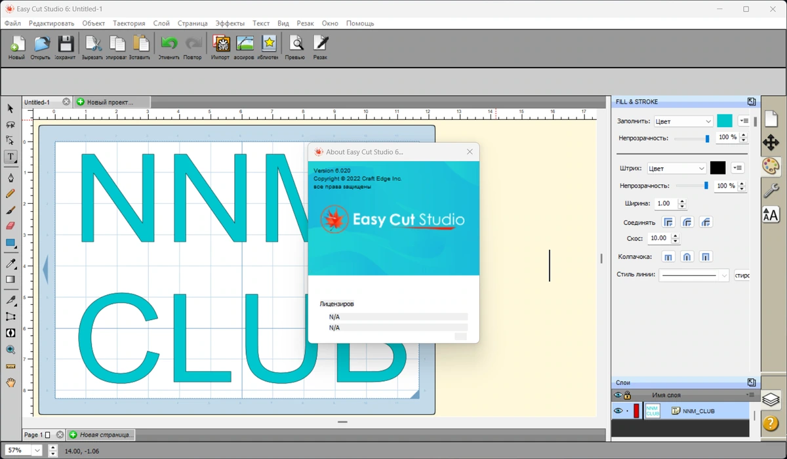Open the fill color options menu button
The width and height of the screenshot is (787, 459).
[x=744, y=121]
